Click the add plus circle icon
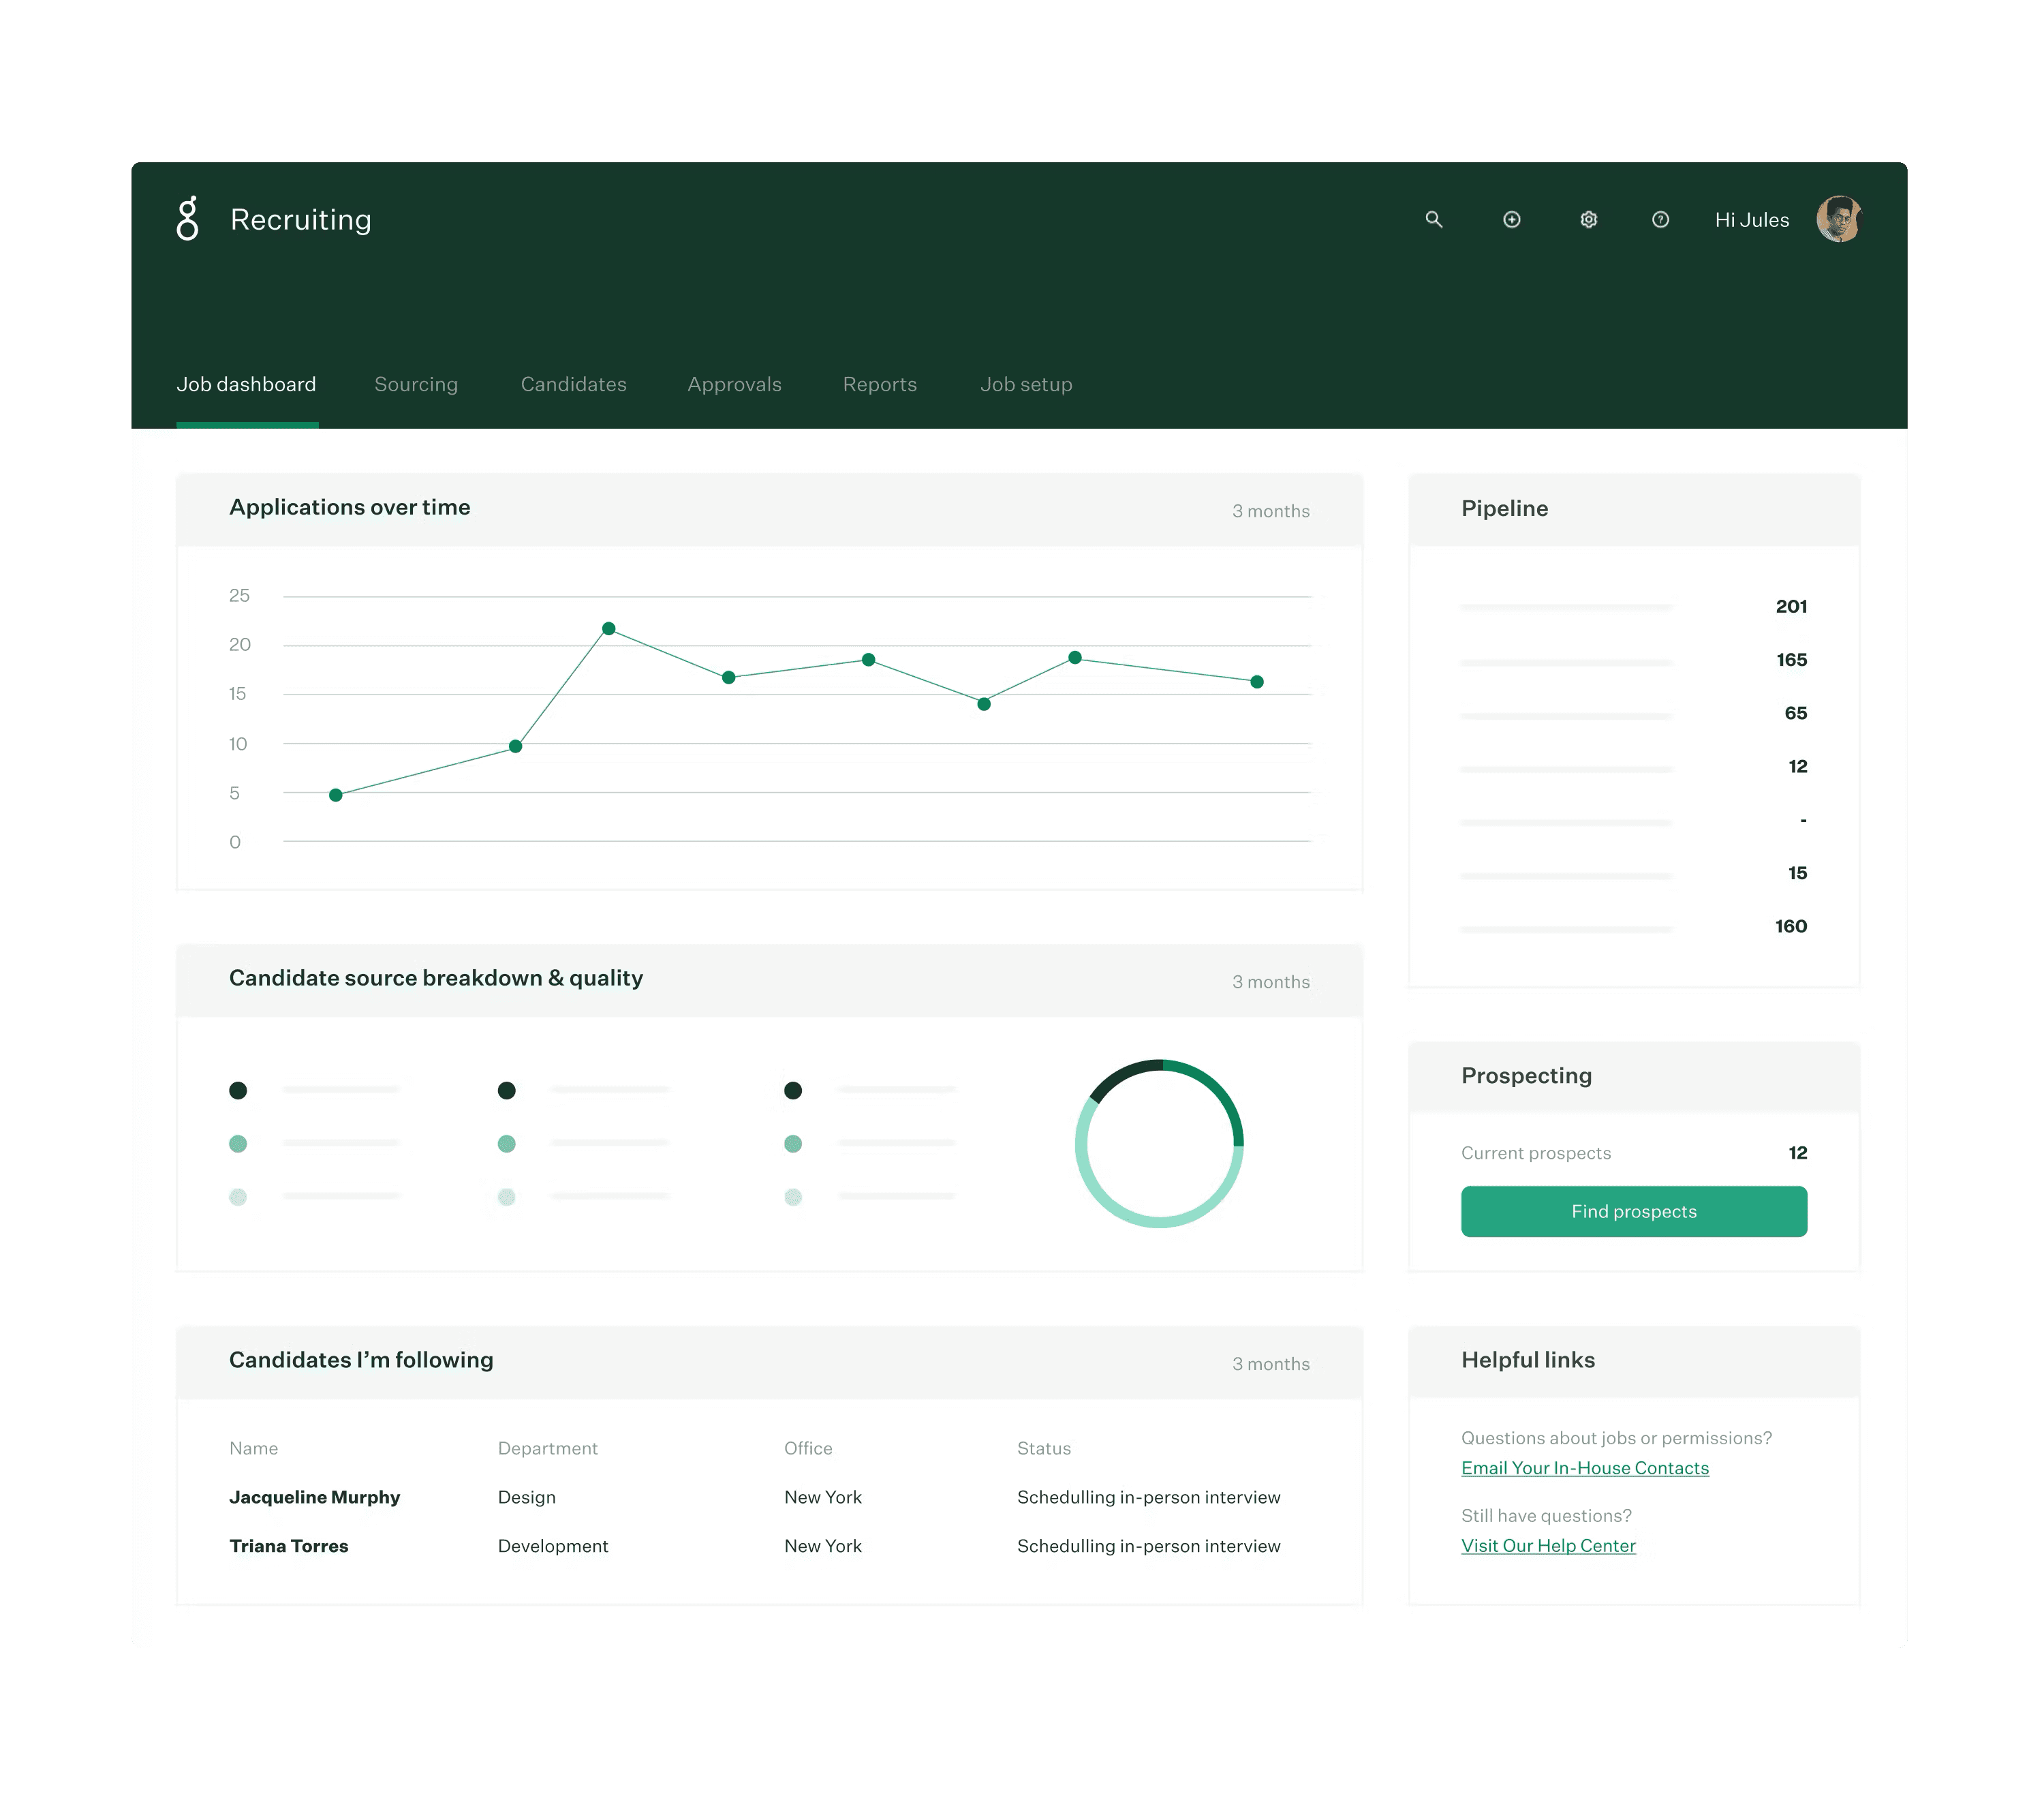Screen dimensions: 2044x1813 pyautogui.click(x=1511, y=219)
